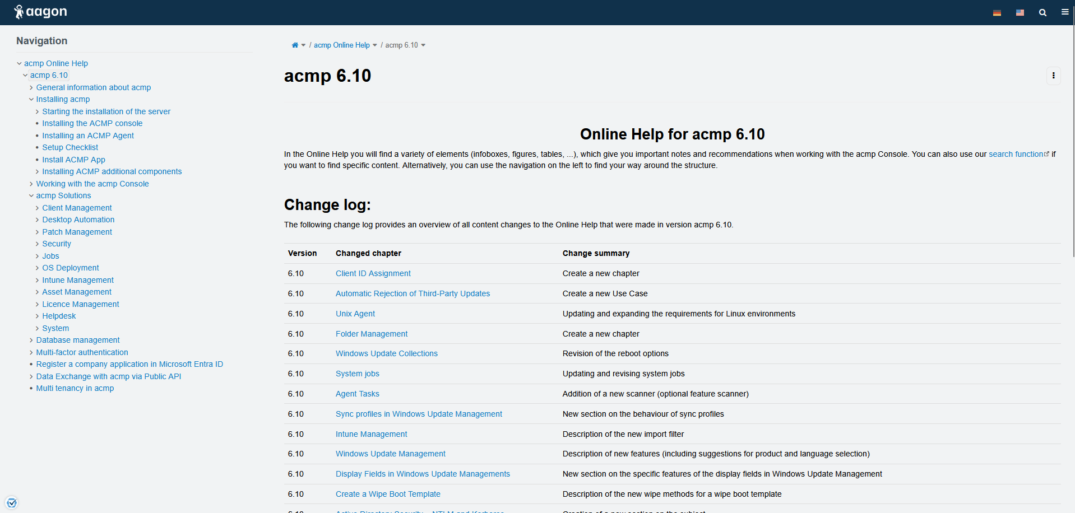Open Helpdesk in navigation tree
Screen dimensions: 1075x513
pos(59,316)
